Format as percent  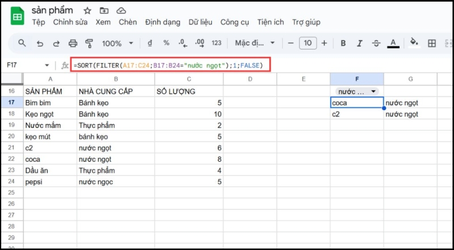pyautogui.click(x=166, y=43)
